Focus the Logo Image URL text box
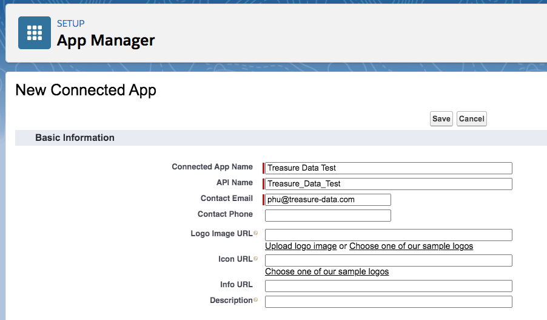The width and height of the screenshot is (547, 320). 389,235
